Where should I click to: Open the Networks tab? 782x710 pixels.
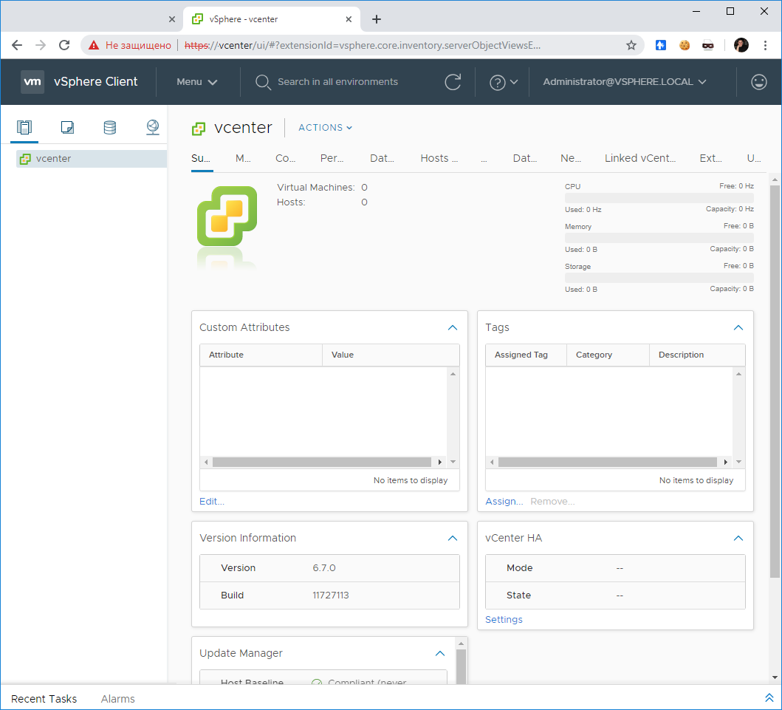(x=571, y=159)
